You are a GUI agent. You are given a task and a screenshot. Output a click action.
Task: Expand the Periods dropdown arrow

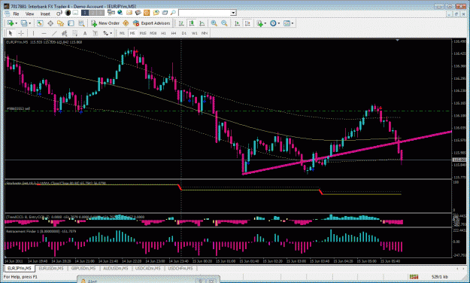pyautogui.click(x=279, y=23)
